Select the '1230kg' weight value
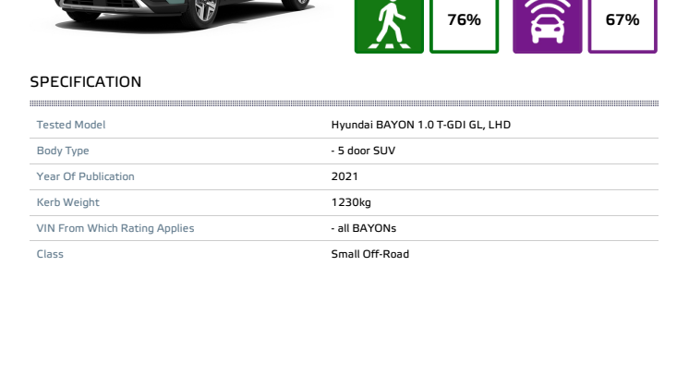The height and width of the screenshot is (387, 689). pyautogui.click(x=351, y=202)
